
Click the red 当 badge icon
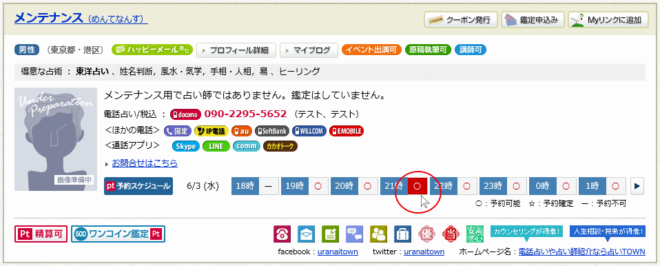tap(451, 234)
